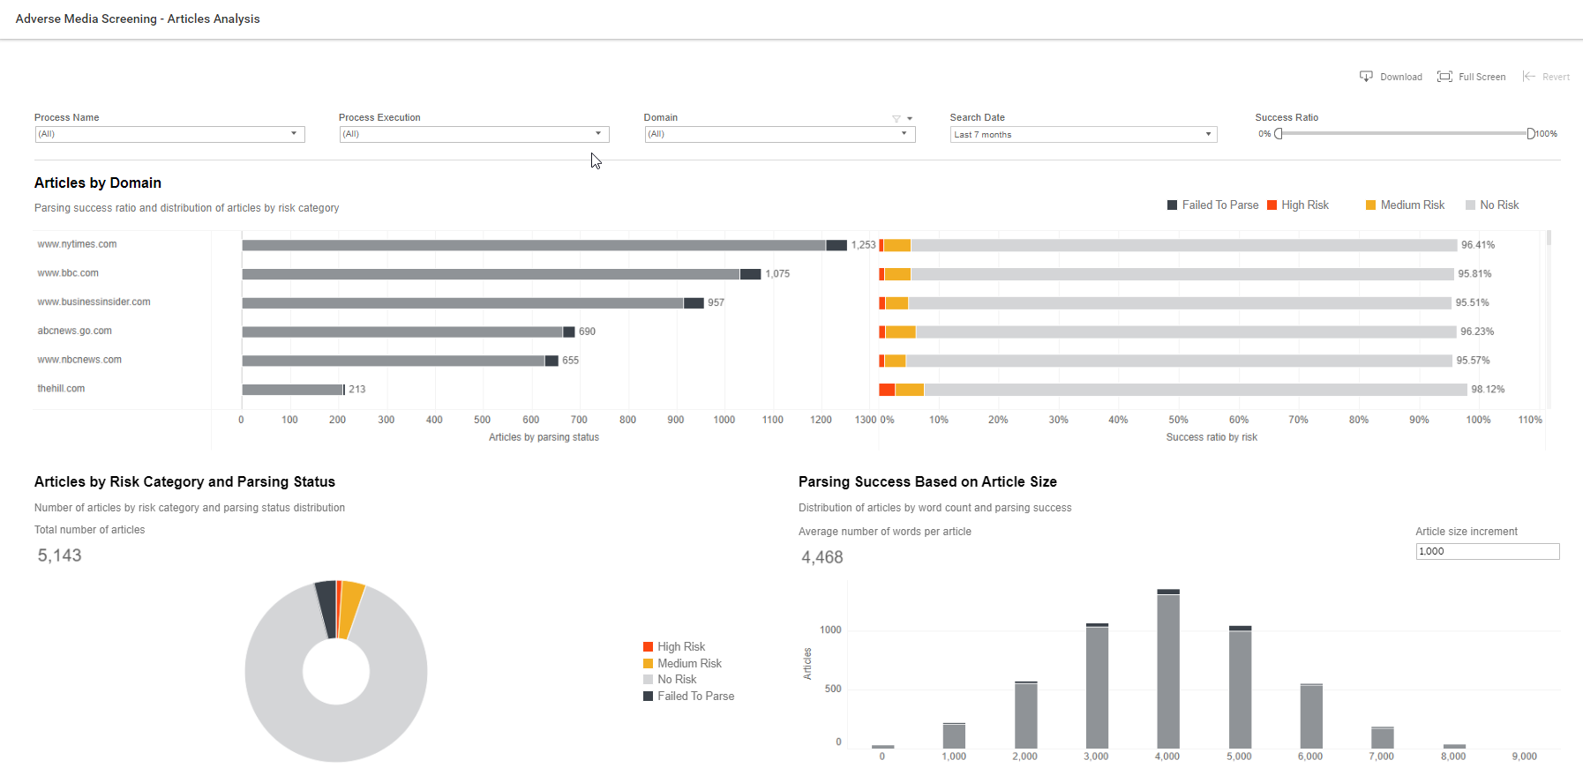Select the thehill.com domain label
The image size is (1583, 775).
pos(61,389)
